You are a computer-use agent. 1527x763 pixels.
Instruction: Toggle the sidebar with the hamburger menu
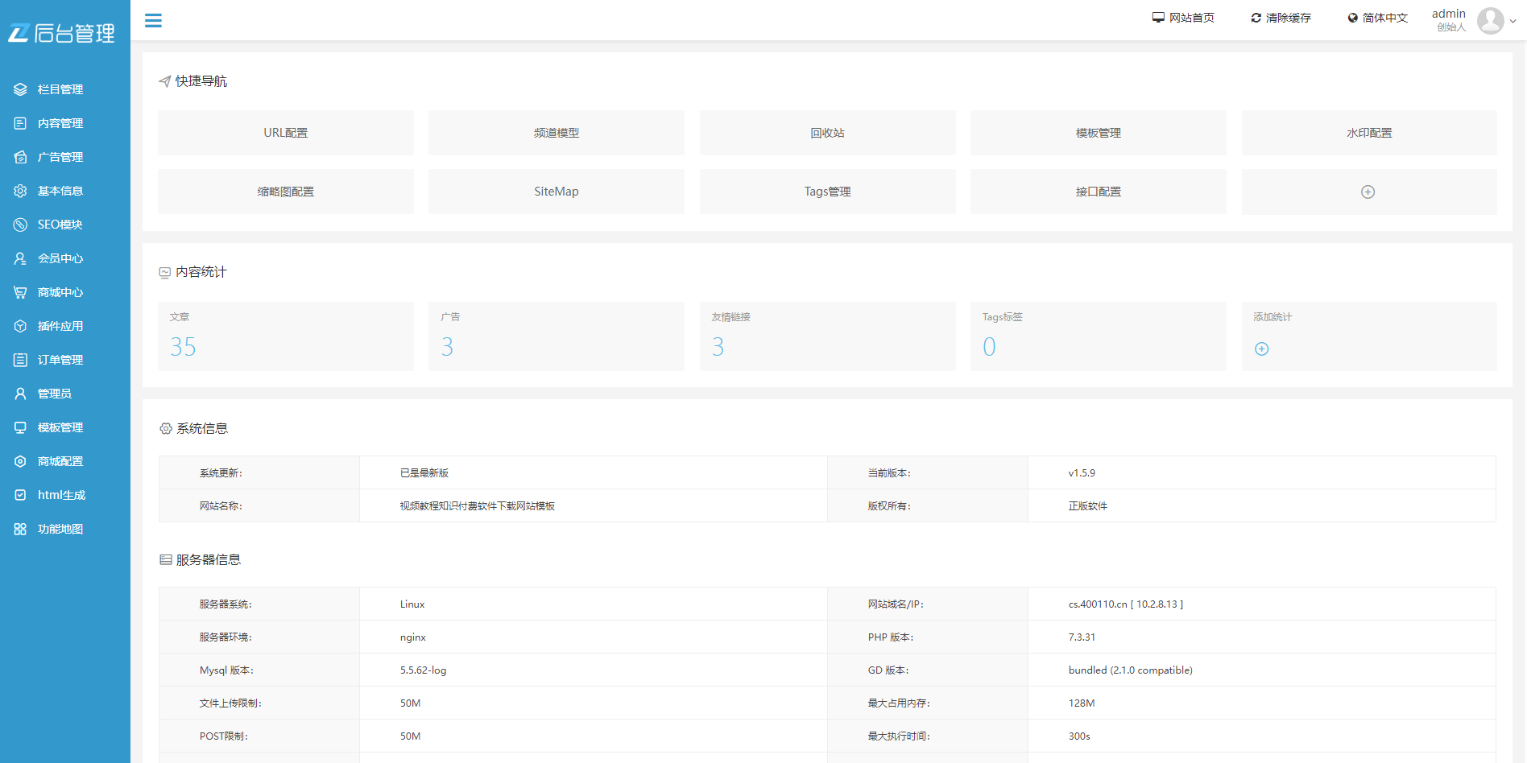coord(153,21)
